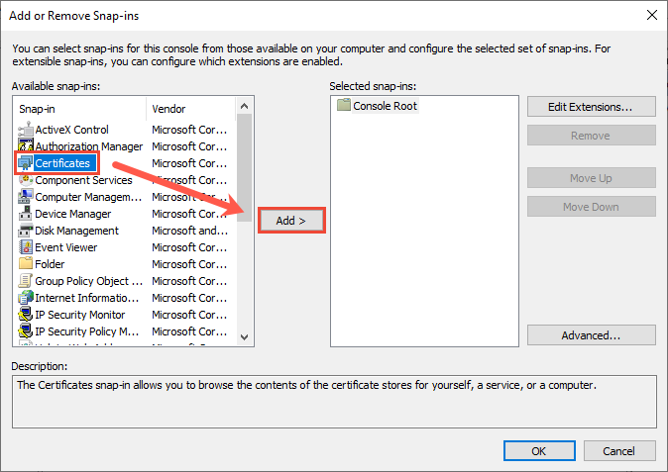Click the Device Manager icon
Viewport: 668px width, 472px height.
[x=27, y=214]
